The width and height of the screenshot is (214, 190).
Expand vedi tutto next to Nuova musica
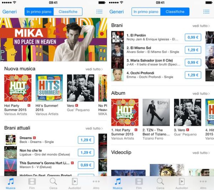[94, 69]
